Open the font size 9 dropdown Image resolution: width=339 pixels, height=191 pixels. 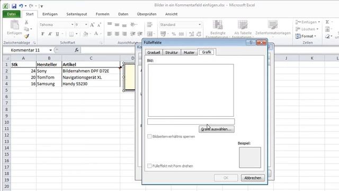pos(86,25)
